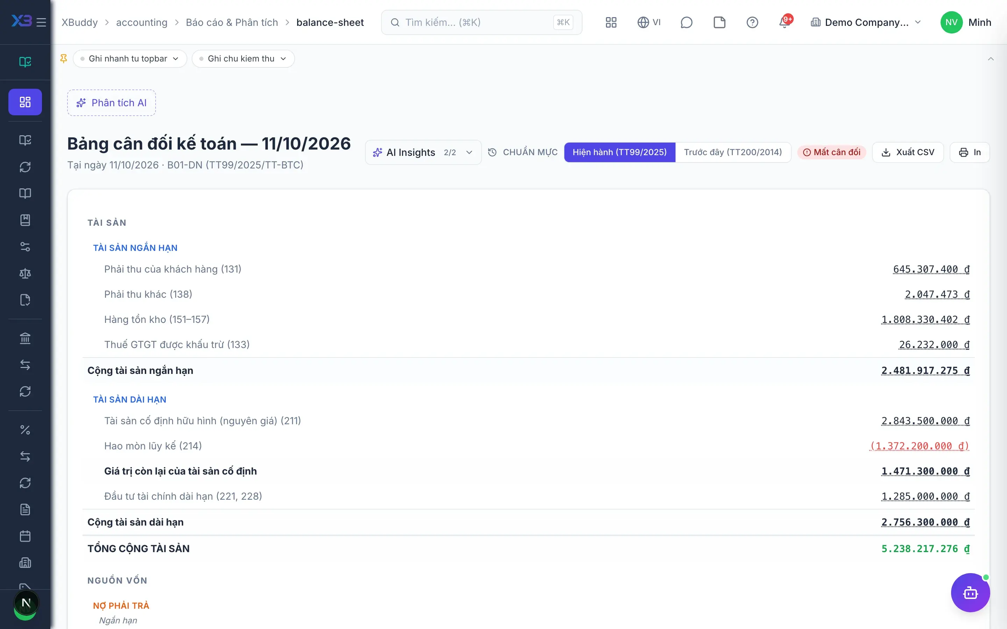Select Hiện hành (TT99/2025) standard
The width and height of the screenshot is (1007, 629).
click(x=620, y=152)
